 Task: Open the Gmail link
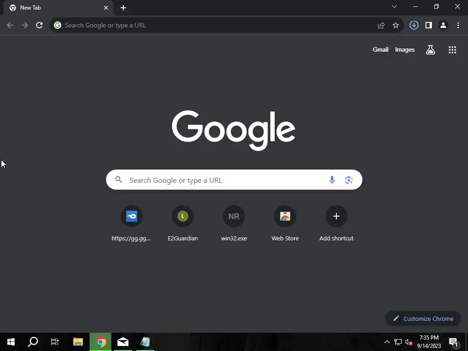(x=381, y=49)
